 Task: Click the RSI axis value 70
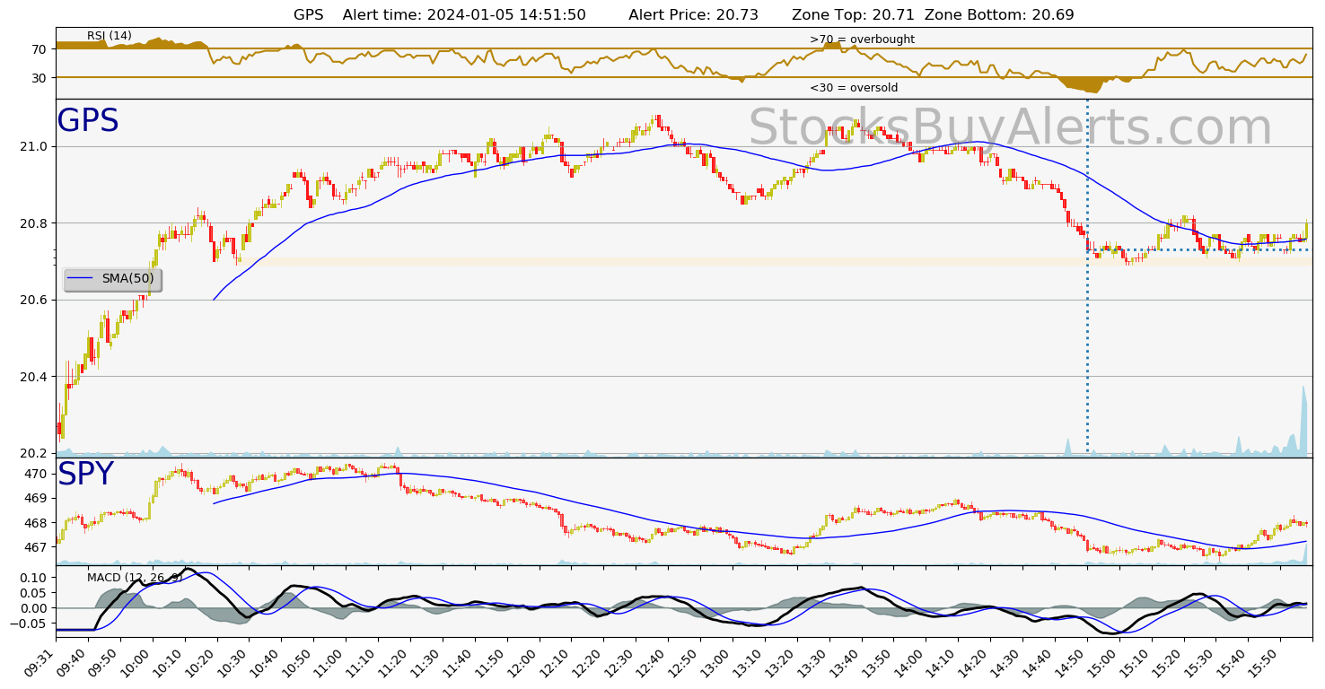pyautogui.click(x=39, y=49)
